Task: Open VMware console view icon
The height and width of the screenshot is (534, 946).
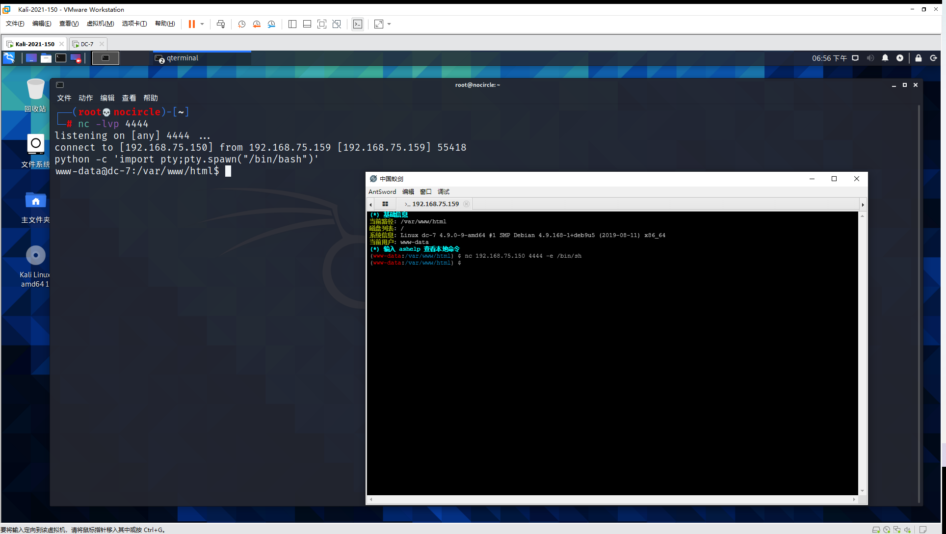Action: pos(358,24)
